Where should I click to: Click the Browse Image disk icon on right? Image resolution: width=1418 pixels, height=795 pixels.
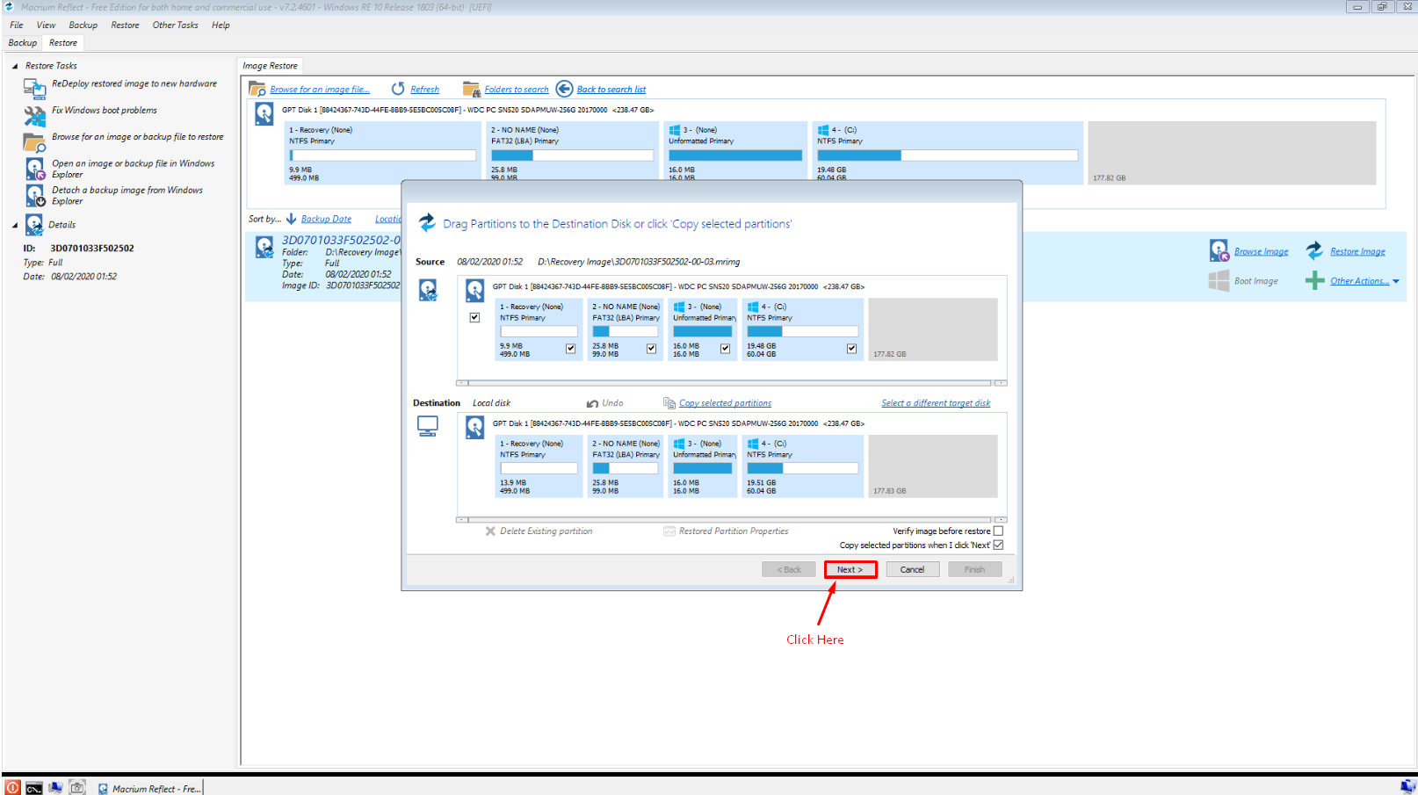[x=1219, y=251]
